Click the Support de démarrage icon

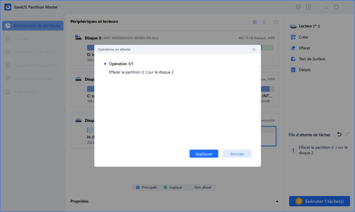click(x=7, y=78)
